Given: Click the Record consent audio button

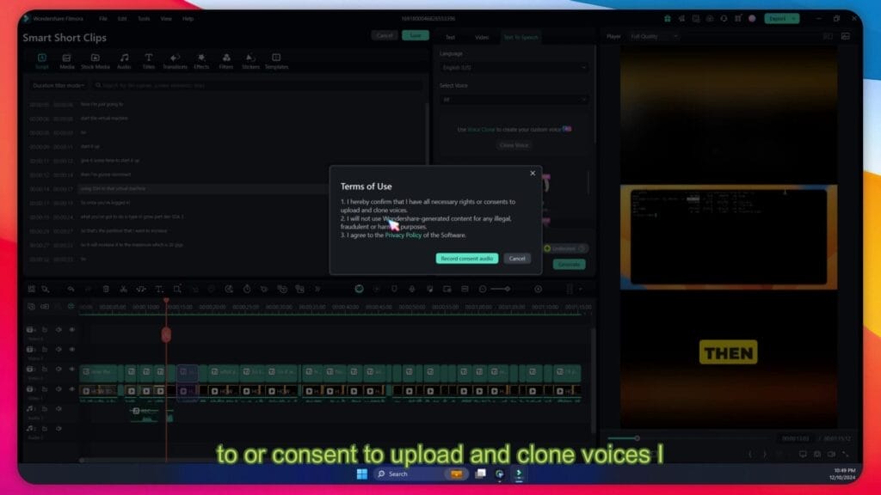Looking at the screenshot, I should (466, 258).
